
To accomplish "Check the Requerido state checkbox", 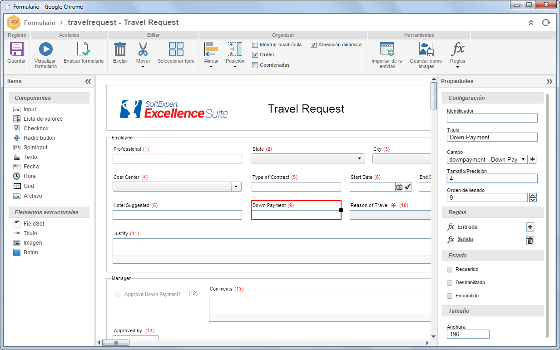I will 450,269.
